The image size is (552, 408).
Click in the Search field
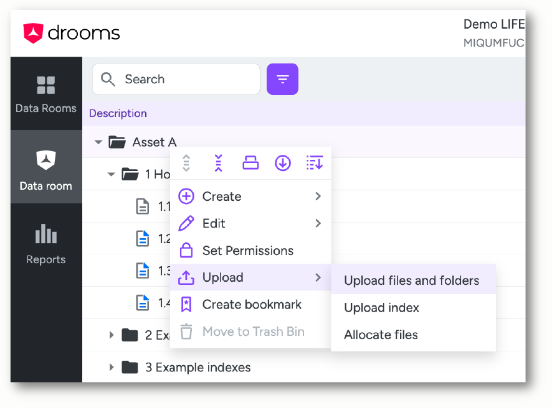click(176, 79)
